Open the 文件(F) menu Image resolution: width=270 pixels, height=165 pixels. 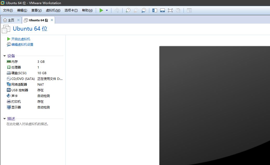(x=8, y=10)
